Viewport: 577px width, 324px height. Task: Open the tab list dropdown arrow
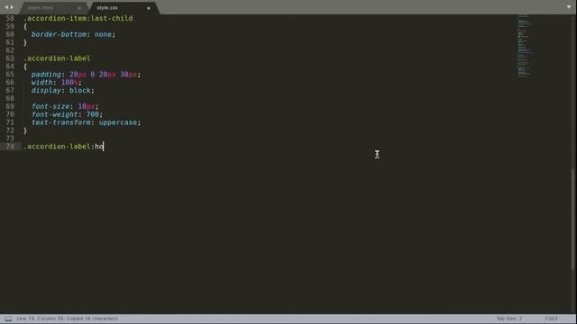click(569, 7)
